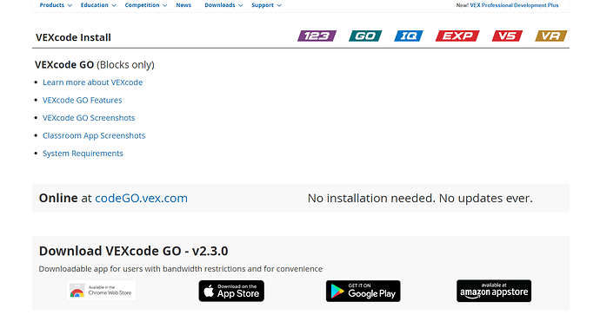This screenshot has width=600, height=328.
Task: Open the Google Play download badge
Action: click(363, 291)
